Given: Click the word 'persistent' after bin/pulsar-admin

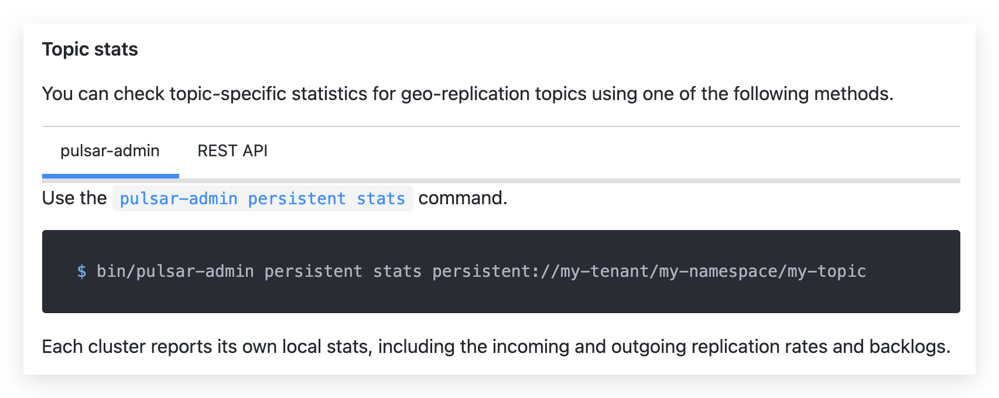Looking at the screenshot, I should pyautogui.click(x=313, y=272).
